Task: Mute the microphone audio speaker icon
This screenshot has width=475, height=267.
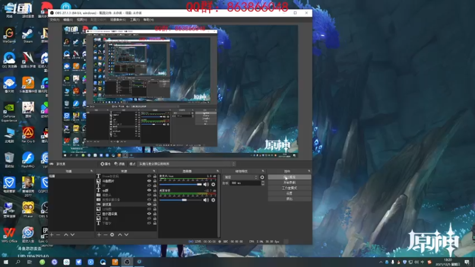Action: tap(206, 185)
